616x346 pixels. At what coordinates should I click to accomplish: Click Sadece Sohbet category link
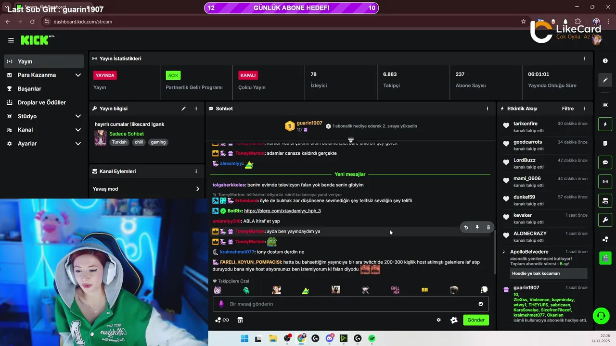(x=127, y=134)
